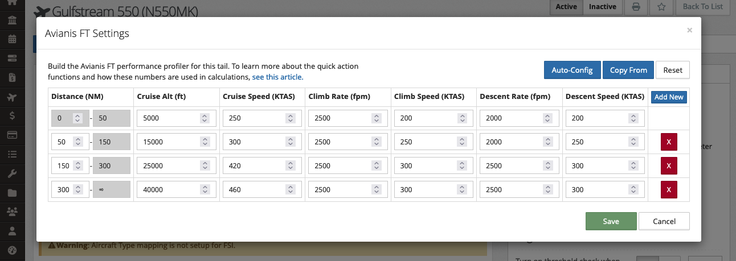Click the Climb Rate field in 150-300 row

click(x=348, y=166)
